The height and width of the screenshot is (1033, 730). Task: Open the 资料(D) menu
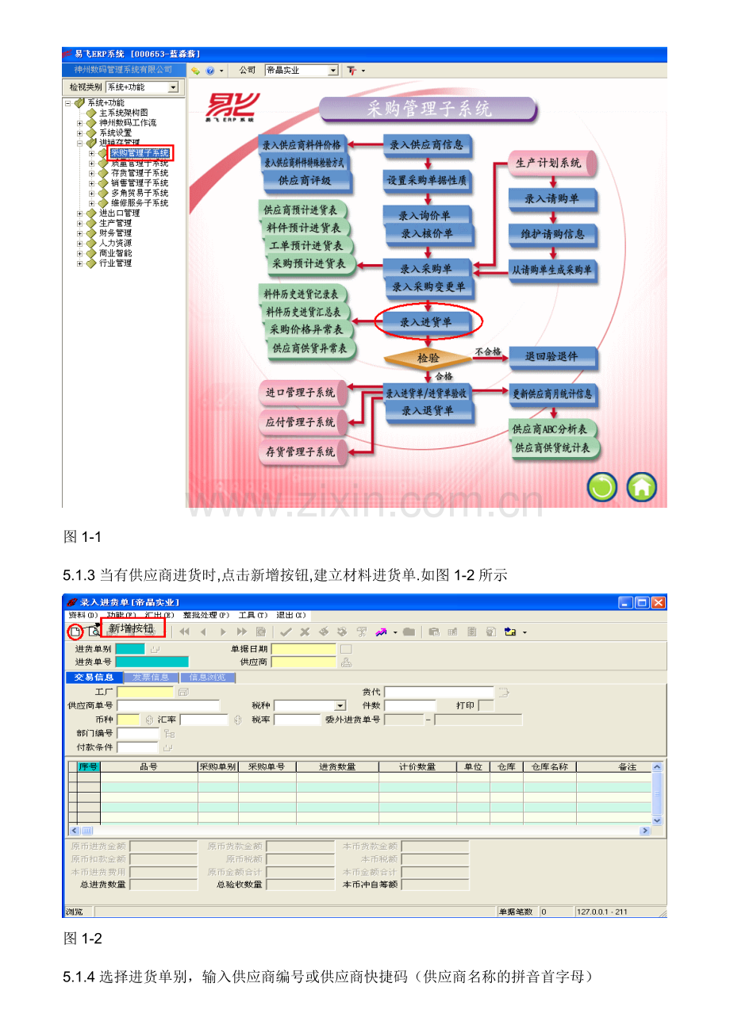83,615
